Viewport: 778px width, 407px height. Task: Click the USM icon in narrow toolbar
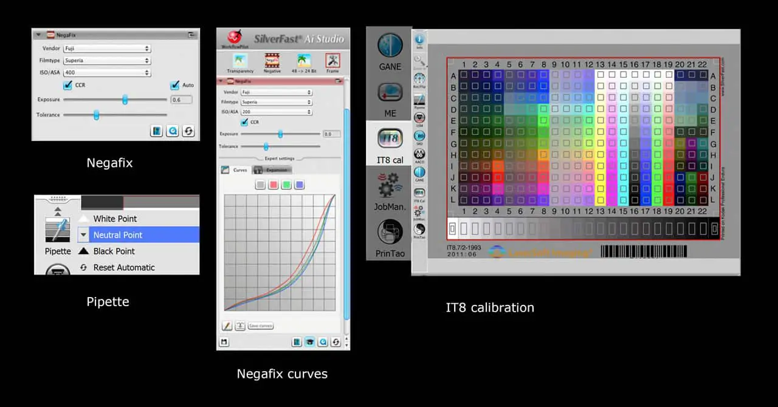[x=419, y=117]
